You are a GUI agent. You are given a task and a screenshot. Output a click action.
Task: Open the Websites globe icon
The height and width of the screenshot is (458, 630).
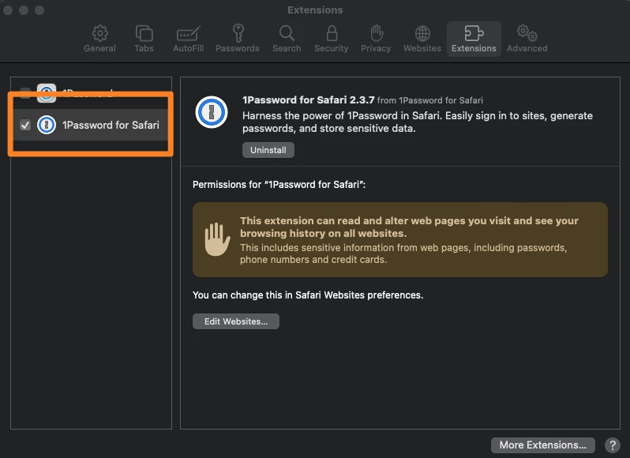pyautogui.click(x=422, y=34)
